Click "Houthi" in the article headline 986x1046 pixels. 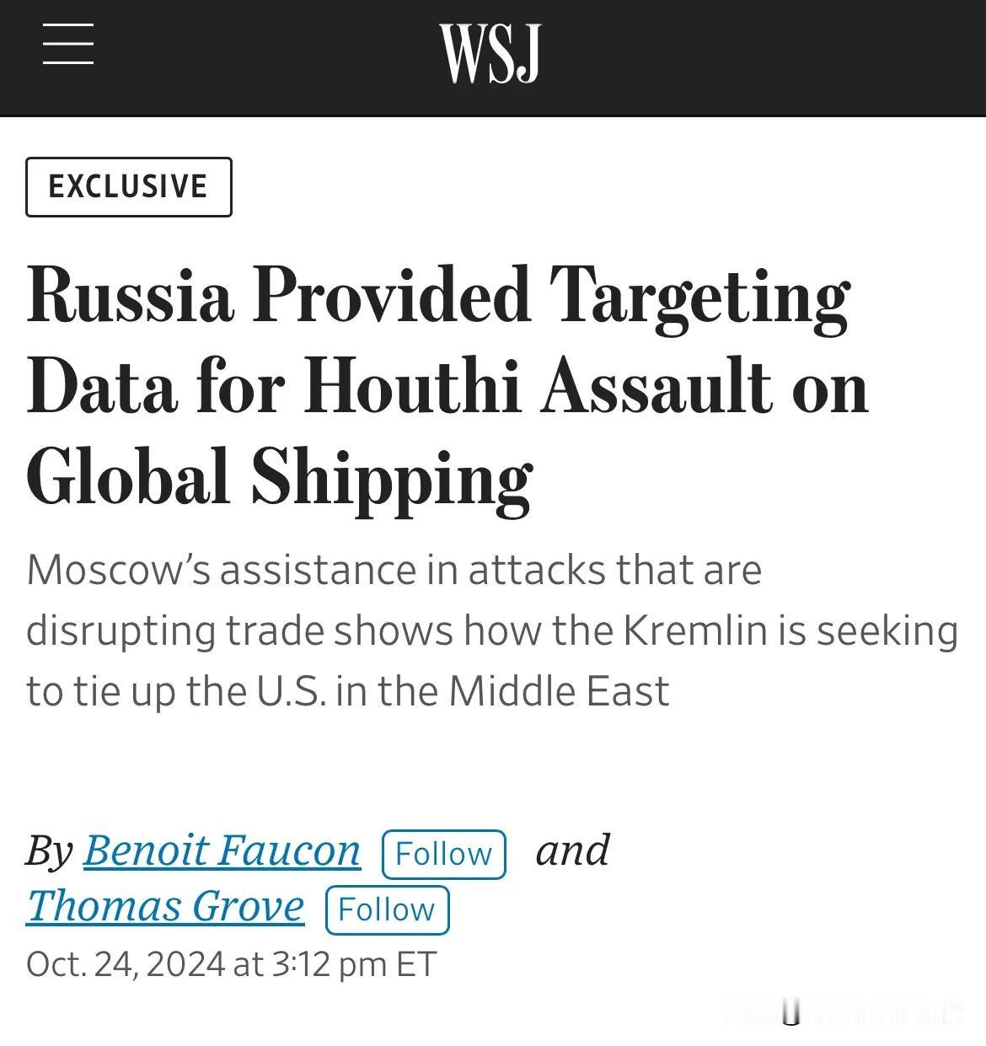coord(411,388)
